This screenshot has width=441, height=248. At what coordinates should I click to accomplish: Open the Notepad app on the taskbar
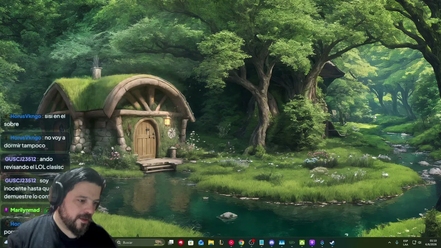pos(261,242)
